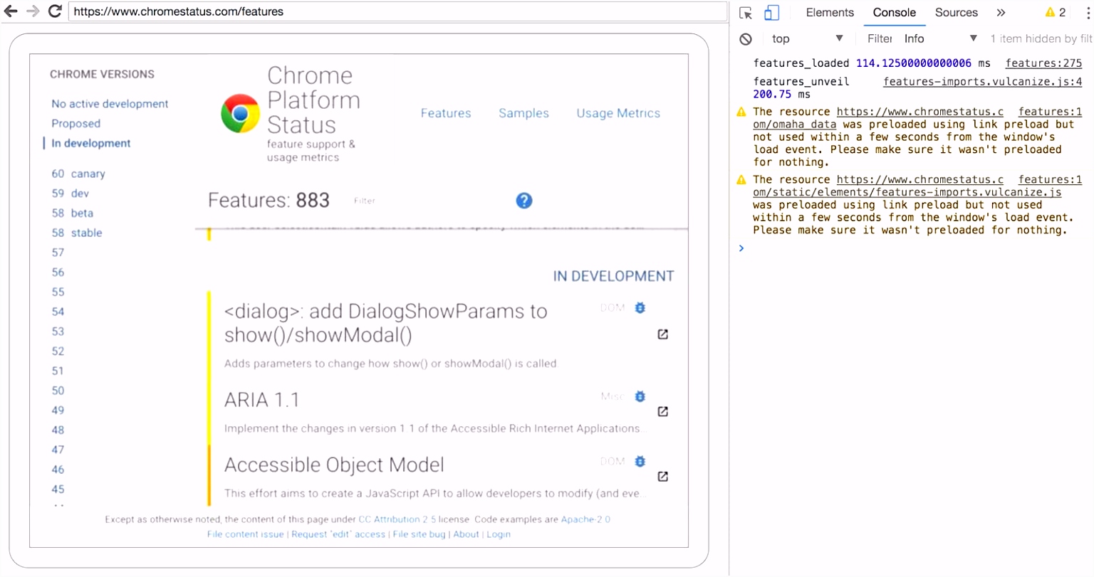Open Accessible Object Model feature
This screenshot has width=1094, height=577.
tap(334, 465)
